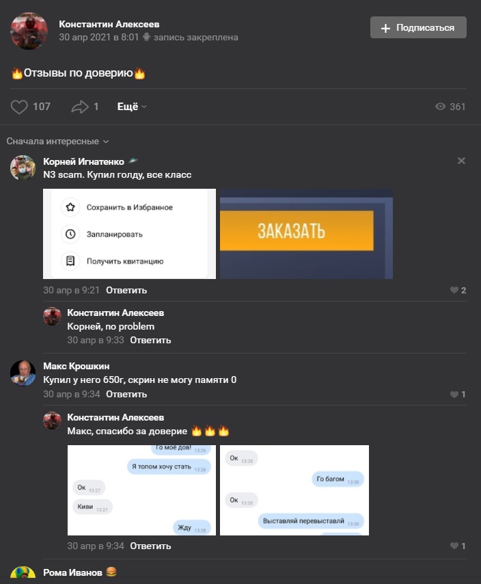Reply to Корней Игнатенко's comment

(x=126, y=290)
